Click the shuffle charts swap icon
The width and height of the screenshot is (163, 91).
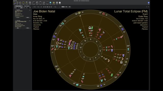(30, 8)
